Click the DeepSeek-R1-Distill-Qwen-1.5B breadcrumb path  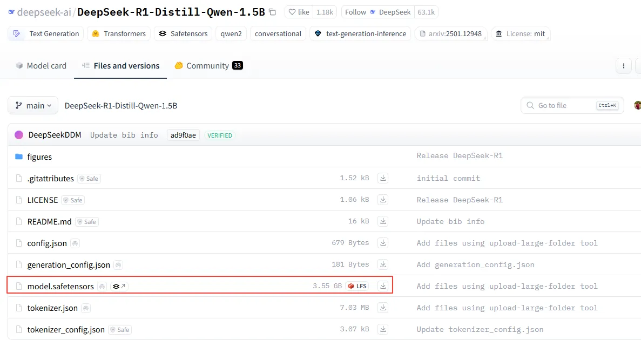[x=121, y=105]
